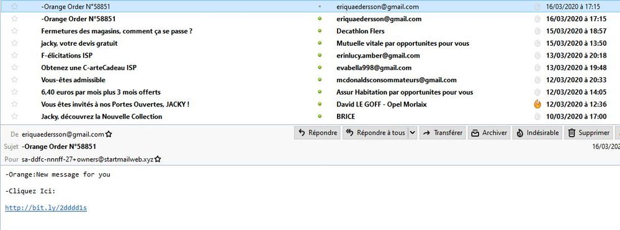Select 'Obtenez une C-arteCadeau ISP' email

(89, 68)
